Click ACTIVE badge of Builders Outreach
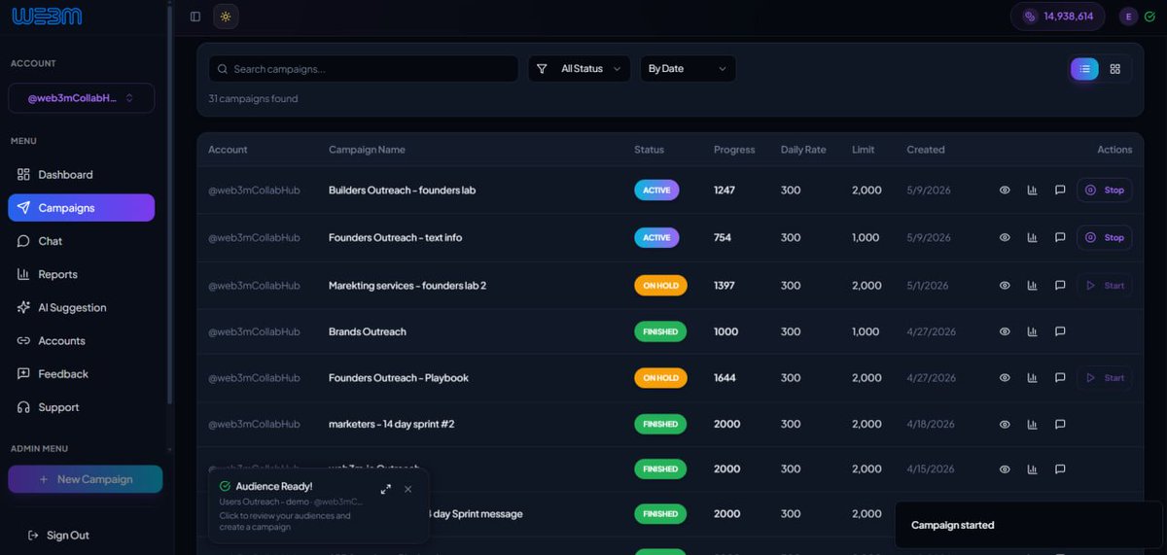Viewport: 1167px width, 555px height. [x=656, y=191]
